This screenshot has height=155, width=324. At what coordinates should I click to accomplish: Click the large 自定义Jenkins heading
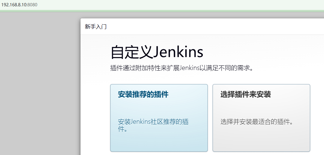click(157, 52)
